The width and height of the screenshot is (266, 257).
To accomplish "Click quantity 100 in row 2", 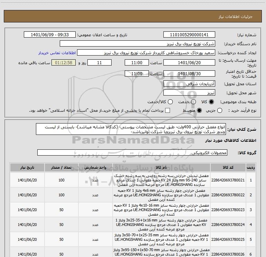I will (61, 195).
